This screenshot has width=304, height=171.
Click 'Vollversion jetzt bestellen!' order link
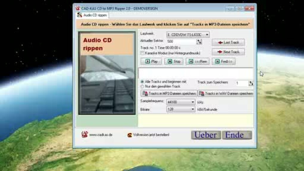pyautogui.click(x=151, y=135)
